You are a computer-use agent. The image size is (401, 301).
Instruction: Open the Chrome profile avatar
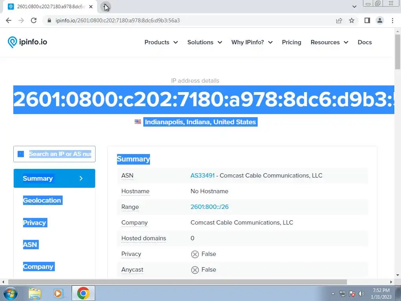380,20
